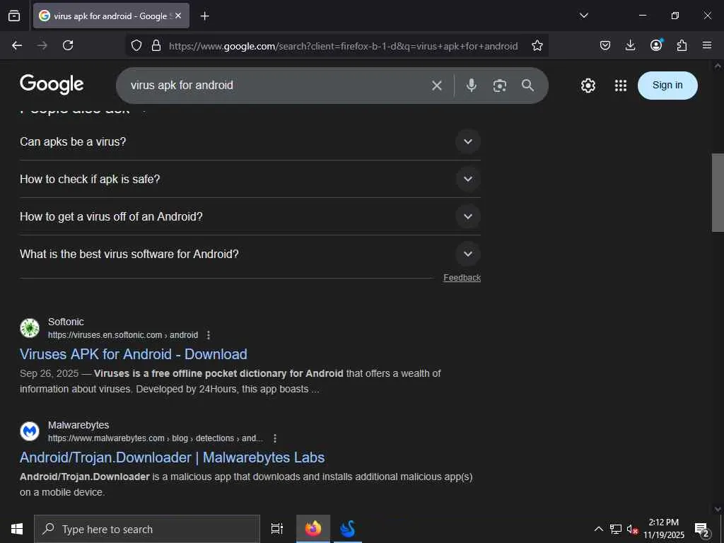Expand 'What is the best virus software for Android?'
Viewport: 724px width, 543px height.
point(250,254)
